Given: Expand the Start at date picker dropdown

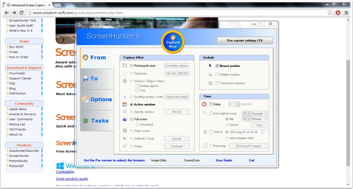Looking at the screenshot, I should [x=264, y=132].
